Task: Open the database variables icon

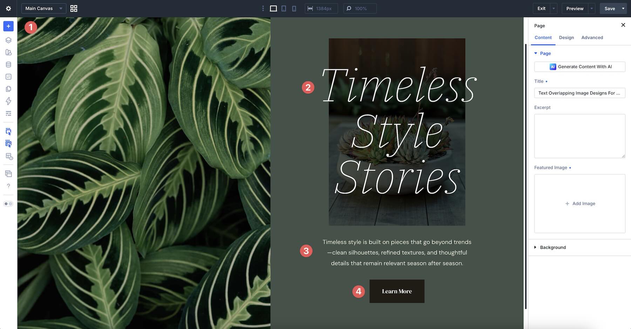Action: point(8,64)
